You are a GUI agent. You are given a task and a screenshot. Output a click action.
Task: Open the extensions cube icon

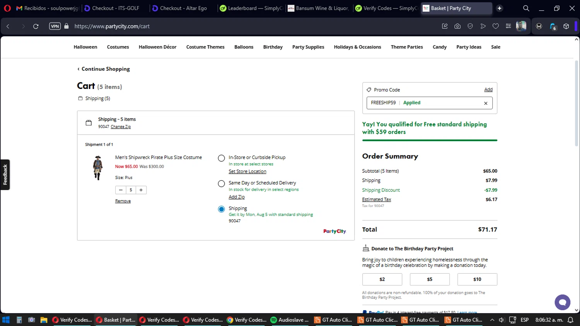(x=566, y=26)
